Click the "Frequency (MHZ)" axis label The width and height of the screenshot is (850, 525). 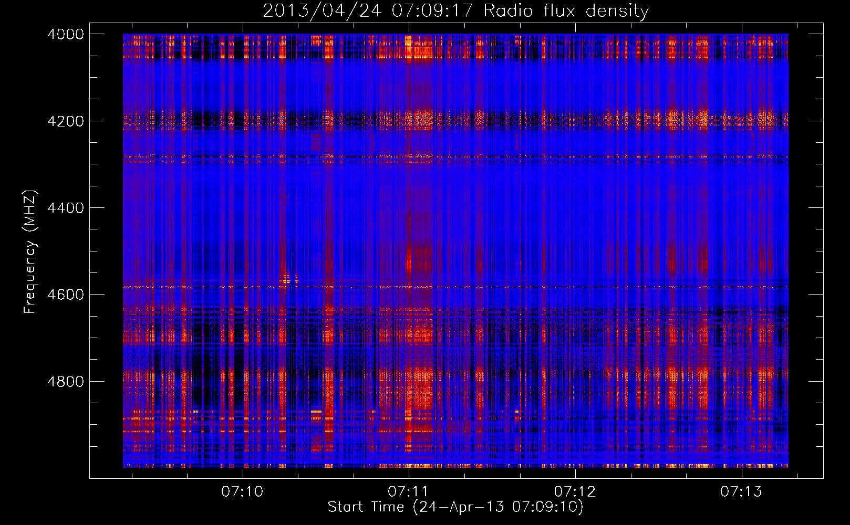[30, 252]
